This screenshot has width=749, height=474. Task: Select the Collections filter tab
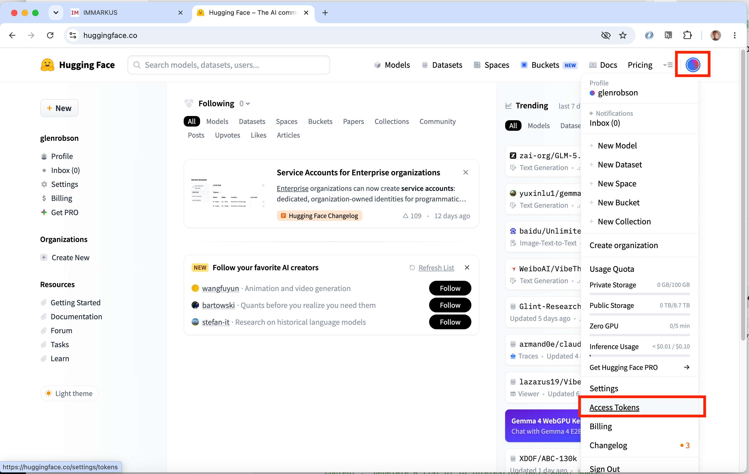tap(392, 121)
